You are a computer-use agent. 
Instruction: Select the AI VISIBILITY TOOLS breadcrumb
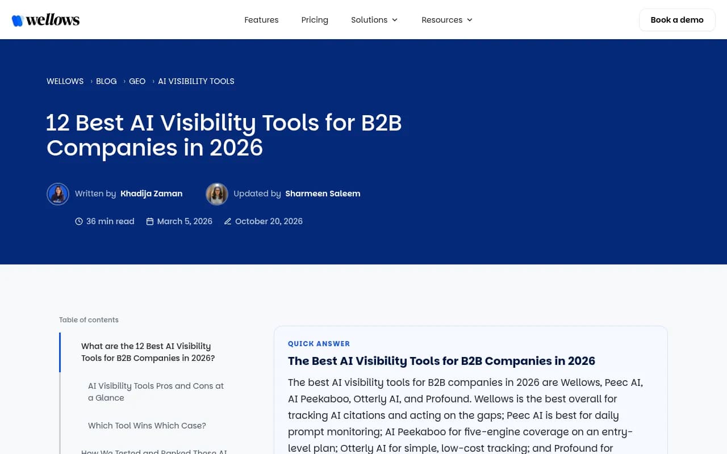click(196, 81)
